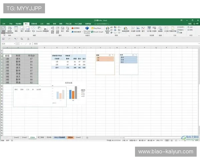Open the People Graph add-in
This screenshot has width=200, height=160.
coord(98,32)
